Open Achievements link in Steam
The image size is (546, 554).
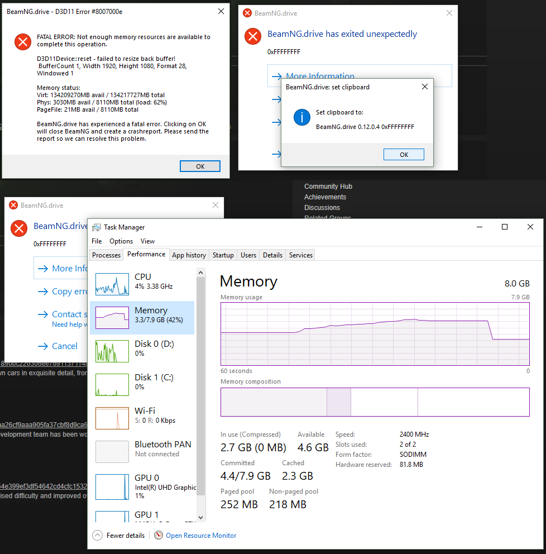(325, 197)
